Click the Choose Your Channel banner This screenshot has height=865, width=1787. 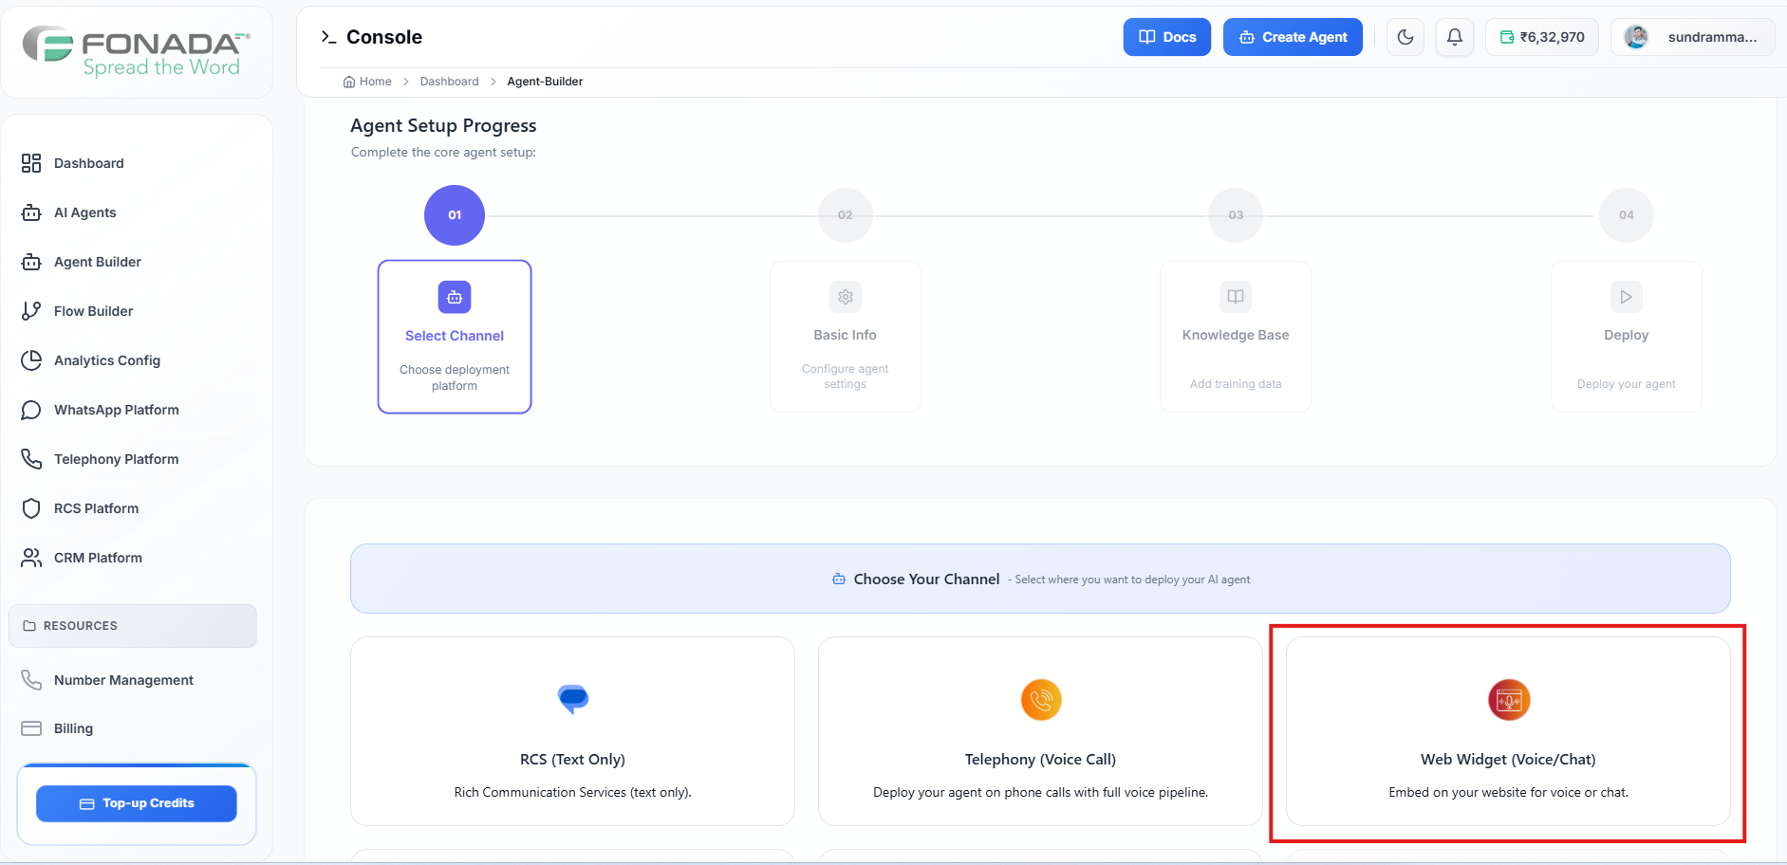1040,579
